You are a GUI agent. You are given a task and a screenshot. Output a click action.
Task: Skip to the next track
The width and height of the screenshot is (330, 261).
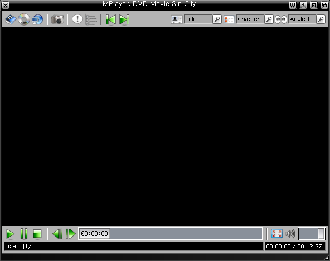click(x=124, y=19)
